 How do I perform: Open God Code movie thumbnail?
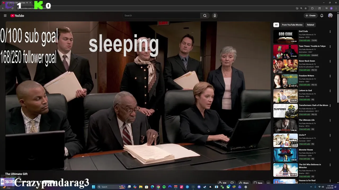[286, 36]
